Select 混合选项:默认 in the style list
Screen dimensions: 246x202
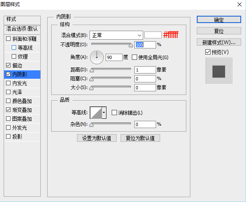click(x=22, y=29)
